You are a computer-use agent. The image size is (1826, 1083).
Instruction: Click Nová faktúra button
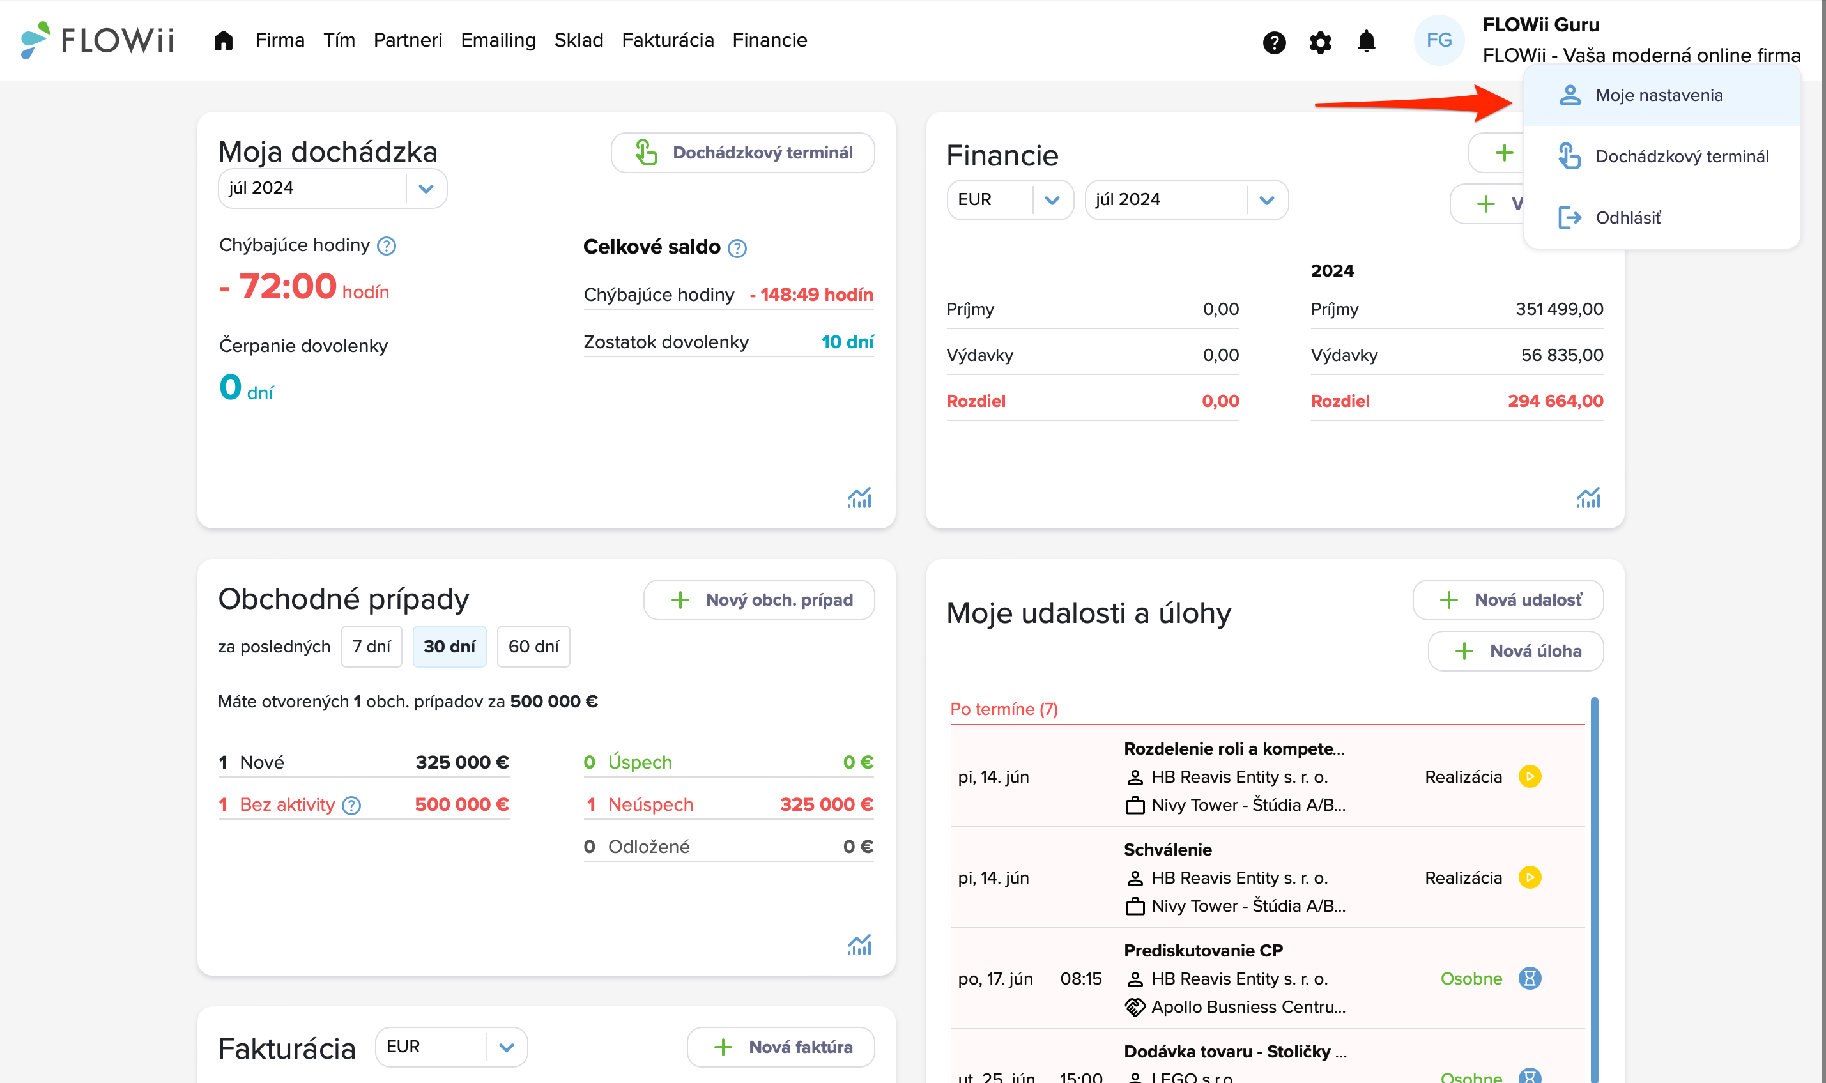(781, 1047)
